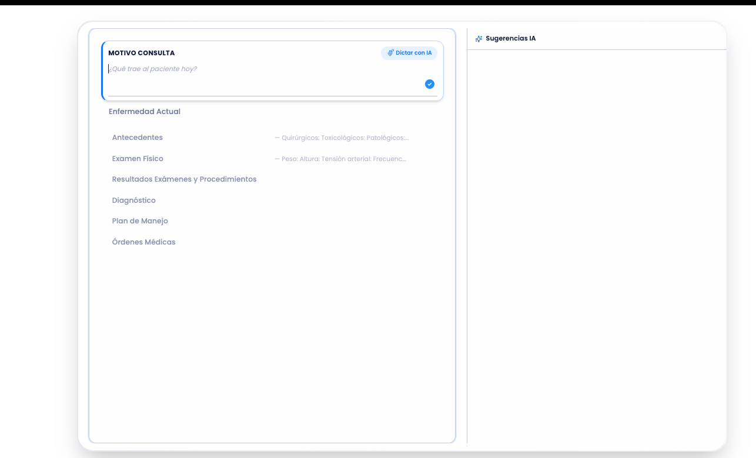This screenshot has width=756, height=458.
Task: Select the Sugerencias IA panel heading
Action: 510,39
